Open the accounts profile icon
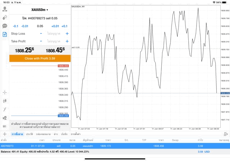 pyautogui.click(x=5, y=9)
